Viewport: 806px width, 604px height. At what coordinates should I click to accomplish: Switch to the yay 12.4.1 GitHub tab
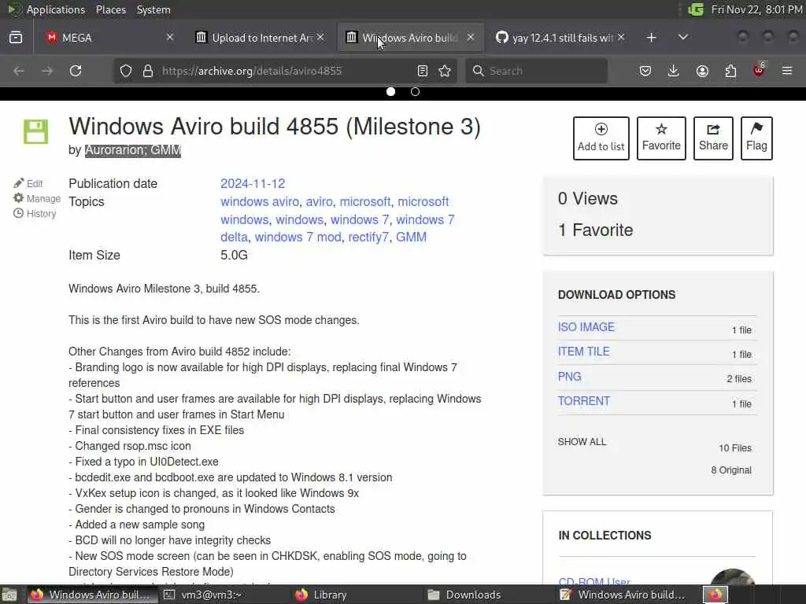(x=560, y=38)
